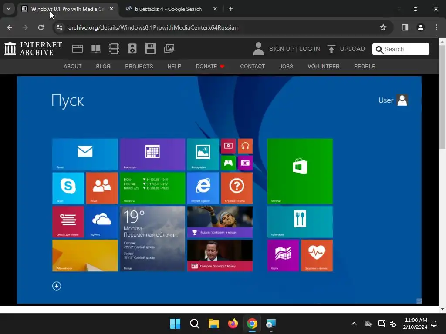The height and width of the screenshot is (334, 446).
Task: Open the ABOUT menu link
Action: click(x=73, y=67)
